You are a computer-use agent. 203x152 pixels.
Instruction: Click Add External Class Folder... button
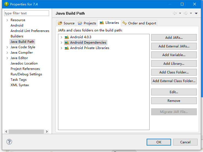click(x=174, y=81)
